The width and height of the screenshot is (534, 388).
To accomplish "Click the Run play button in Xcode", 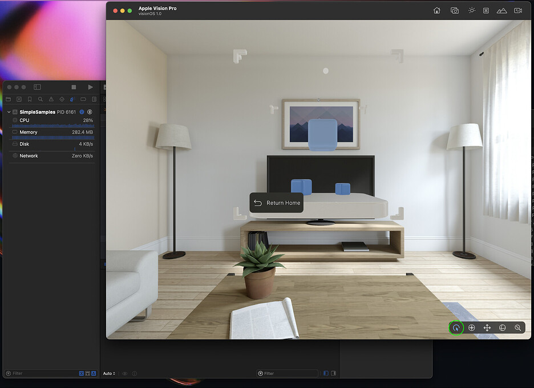I will click(x=90, y=87).
